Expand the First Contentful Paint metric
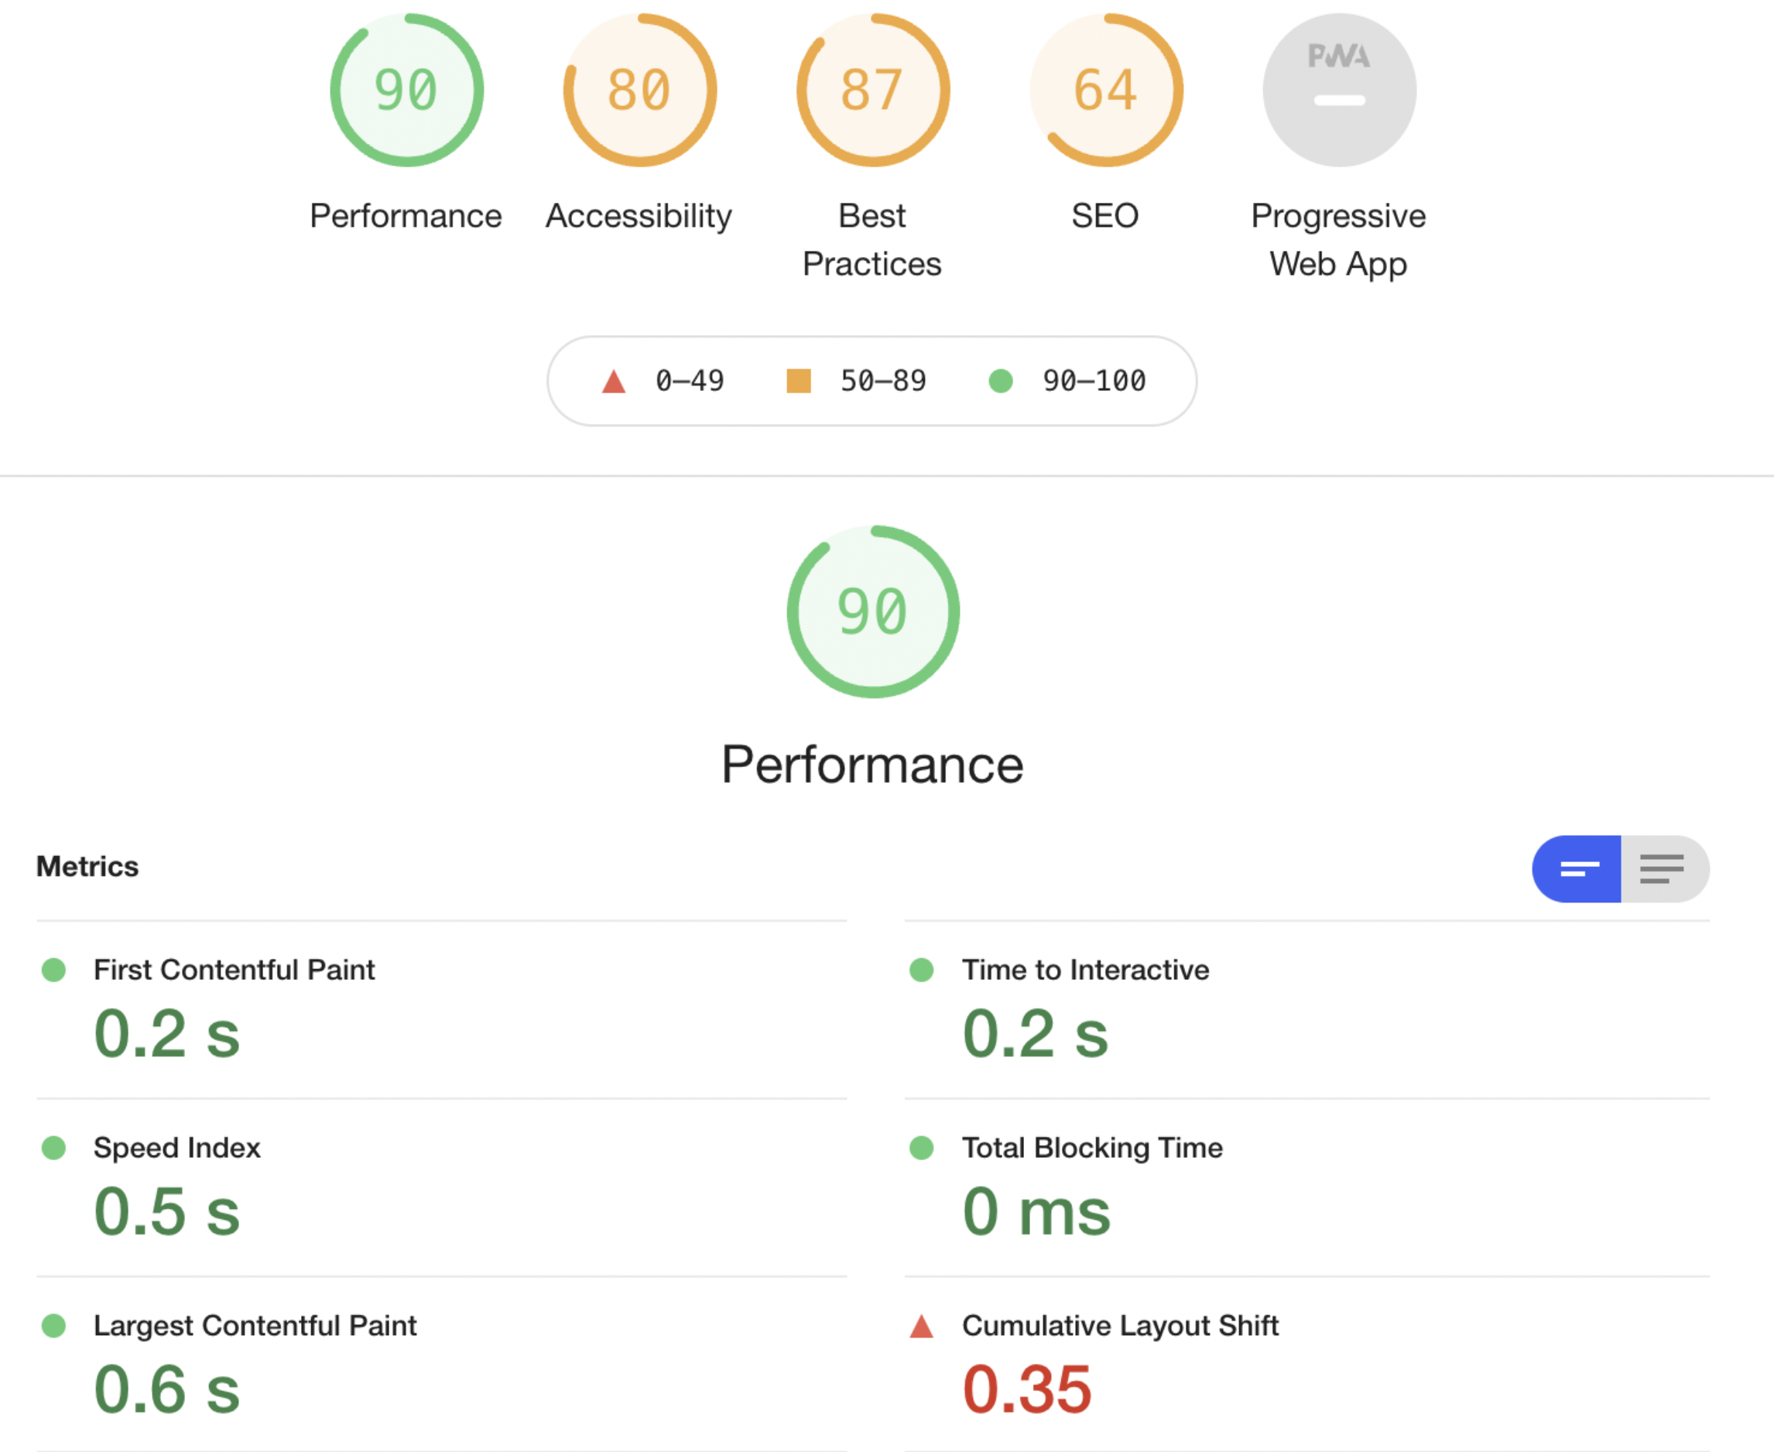The height and width of the screenshot is (1452, 1774). coord(235,971)
